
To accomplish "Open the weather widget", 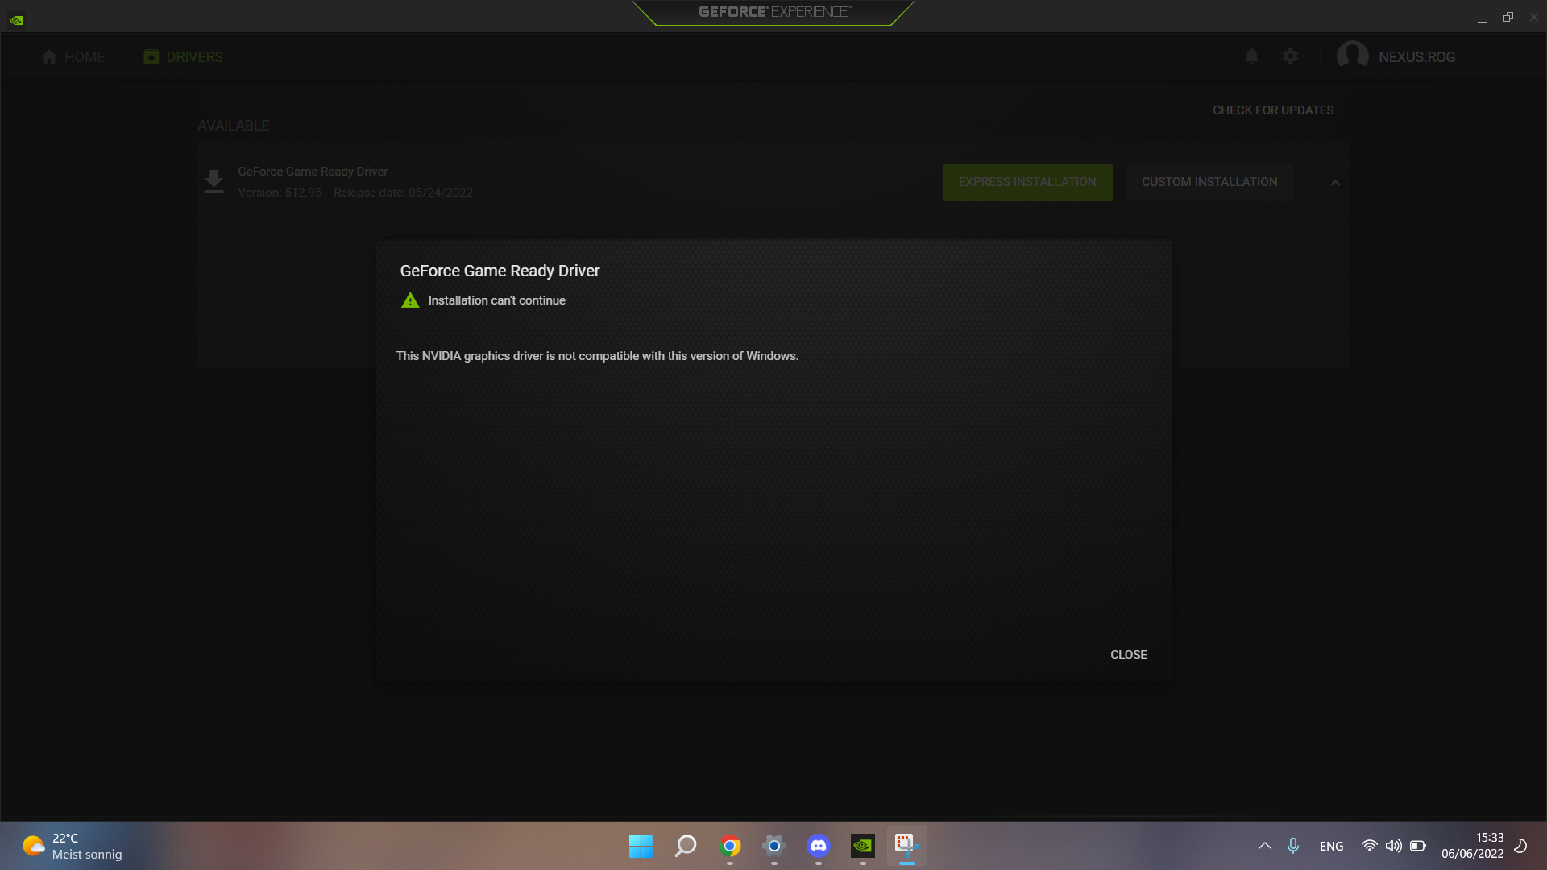I will (x=73, y=846).
